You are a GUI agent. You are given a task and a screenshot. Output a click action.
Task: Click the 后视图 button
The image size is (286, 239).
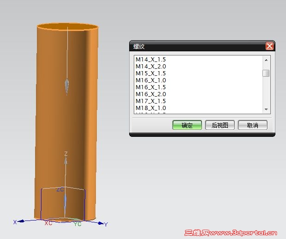[x=220, y=125]
